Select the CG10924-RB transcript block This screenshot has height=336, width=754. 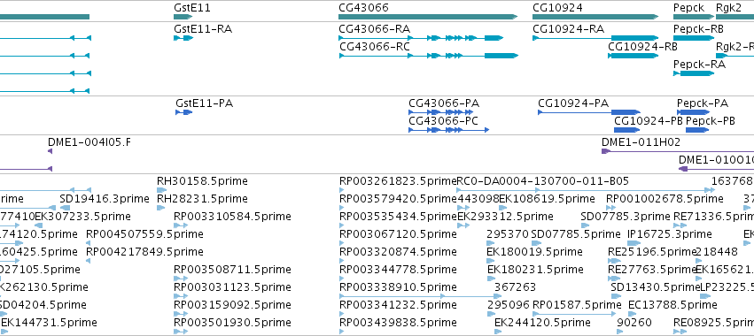[634, 56]
